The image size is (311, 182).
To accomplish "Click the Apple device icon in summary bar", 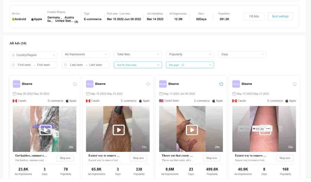I will tap(32, 19).
